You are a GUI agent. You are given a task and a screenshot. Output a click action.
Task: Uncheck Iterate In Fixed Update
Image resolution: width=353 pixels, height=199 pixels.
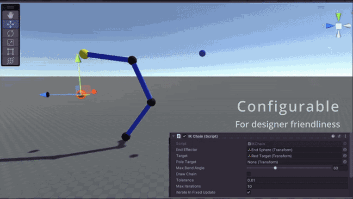point(248,192)
